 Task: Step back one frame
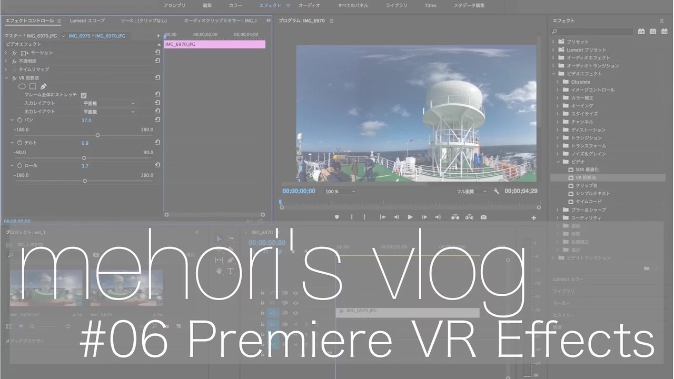396,217
